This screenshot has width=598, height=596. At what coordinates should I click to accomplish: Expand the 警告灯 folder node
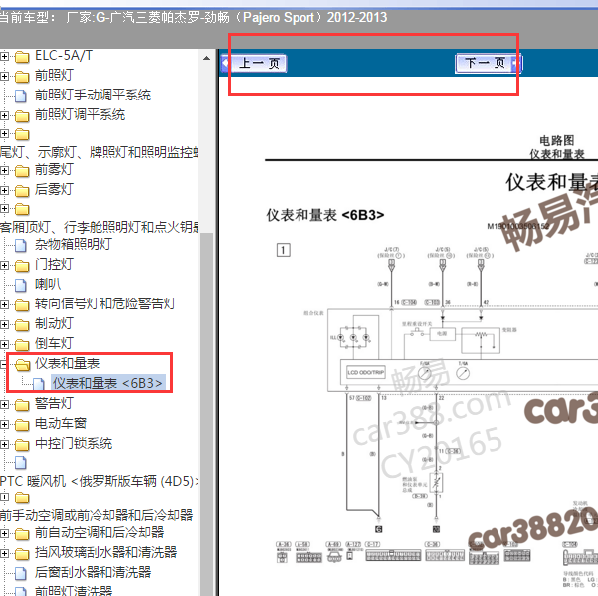click(x=4, y=404)
